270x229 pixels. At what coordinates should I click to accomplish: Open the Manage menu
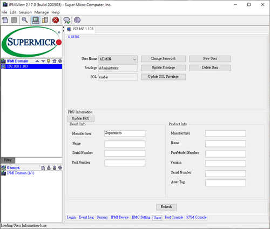(x=42, y=12)
